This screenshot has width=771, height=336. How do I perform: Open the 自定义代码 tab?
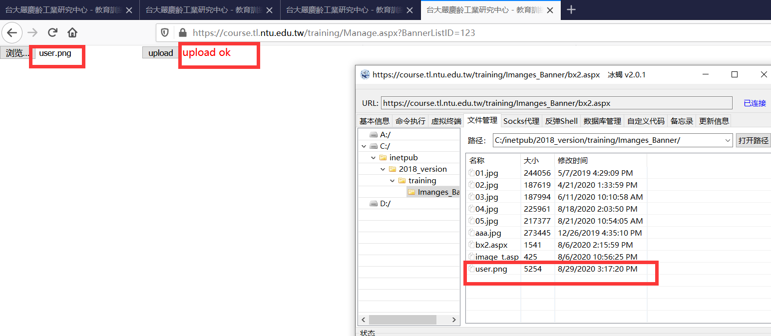pyautogui.click(x=646, y=121)
